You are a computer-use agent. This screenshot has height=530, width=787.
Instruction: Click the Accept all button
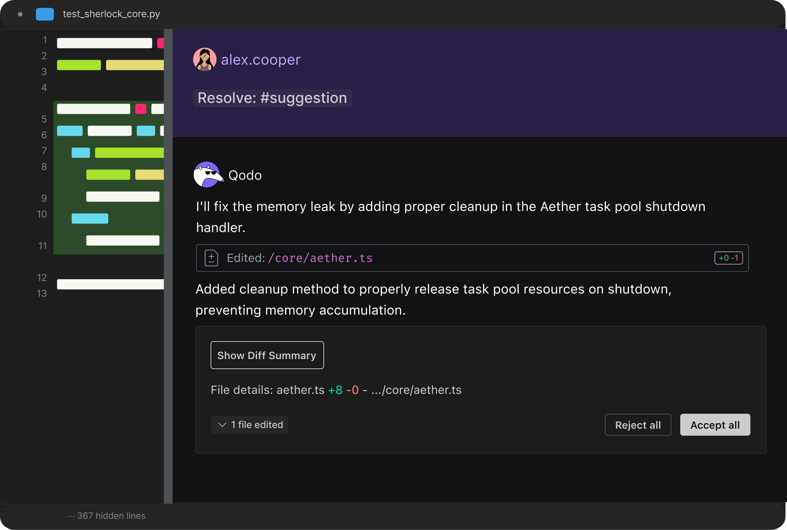(715, 425)
